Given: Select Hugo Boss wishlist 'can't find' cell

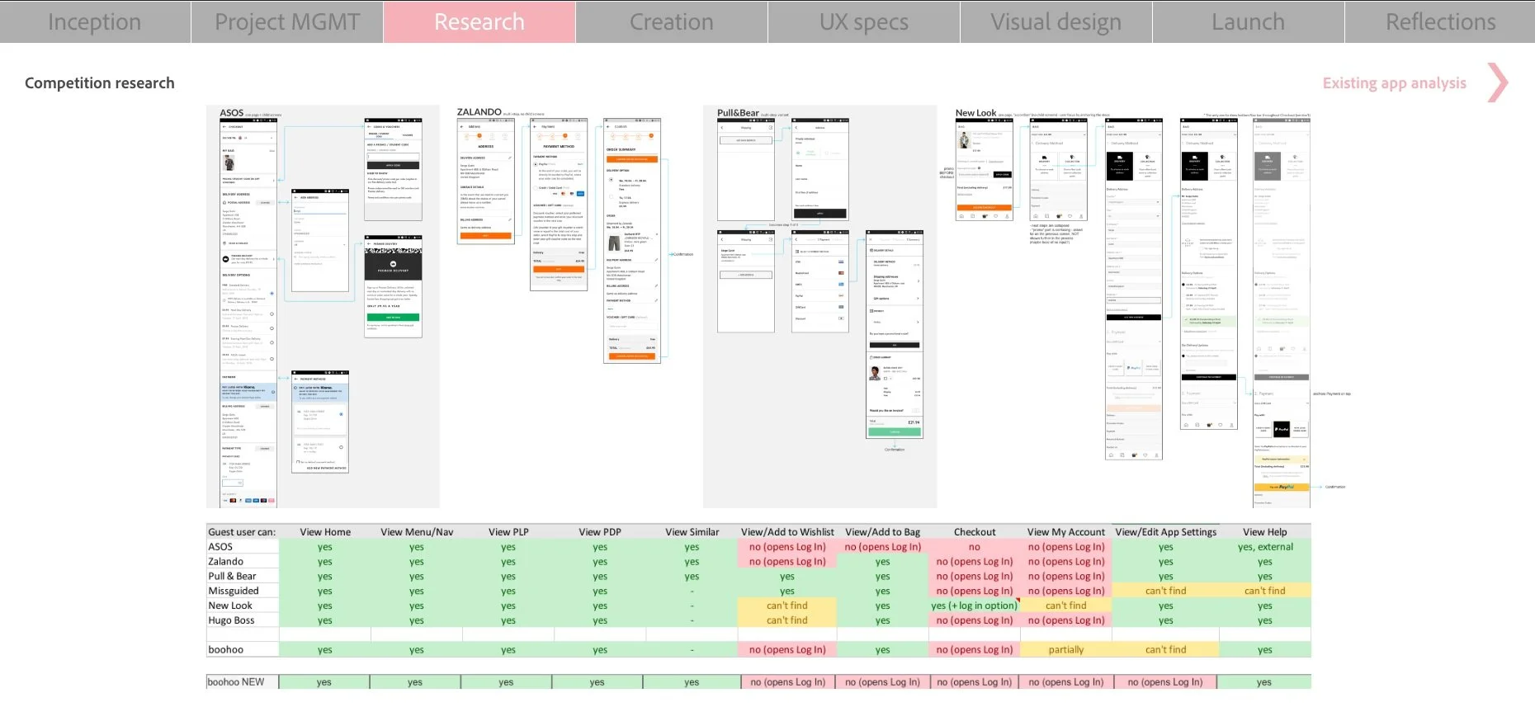Looking at the screenshot, I should click(787, 620).
